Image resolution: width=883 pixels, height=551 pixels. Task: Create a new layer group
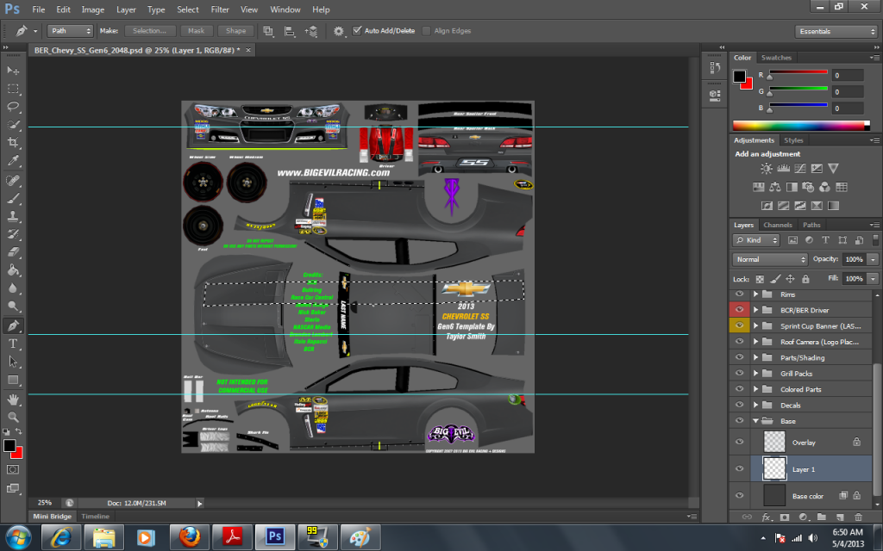[x=822, y=517]
